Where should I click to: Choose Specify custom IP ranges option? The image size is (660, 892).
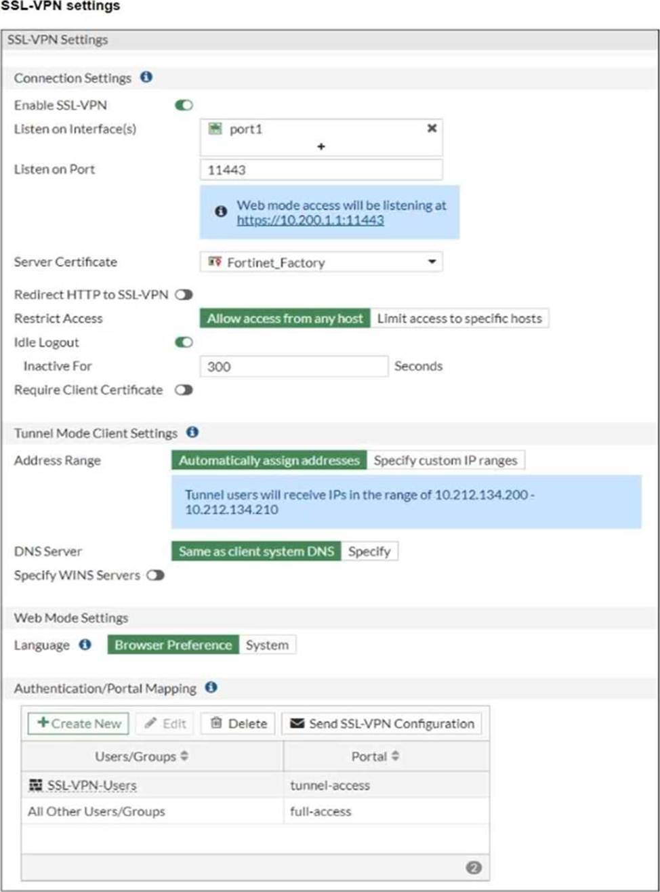(x=445, y=461)
